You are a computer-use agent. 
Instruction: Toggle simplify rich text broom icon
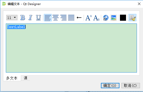pyautogui.click(x=132, y=17)
